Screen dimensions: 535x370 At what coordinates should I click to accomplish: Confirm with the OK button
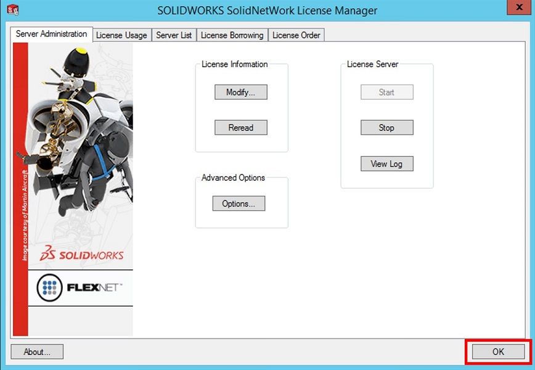pos(498,351)
